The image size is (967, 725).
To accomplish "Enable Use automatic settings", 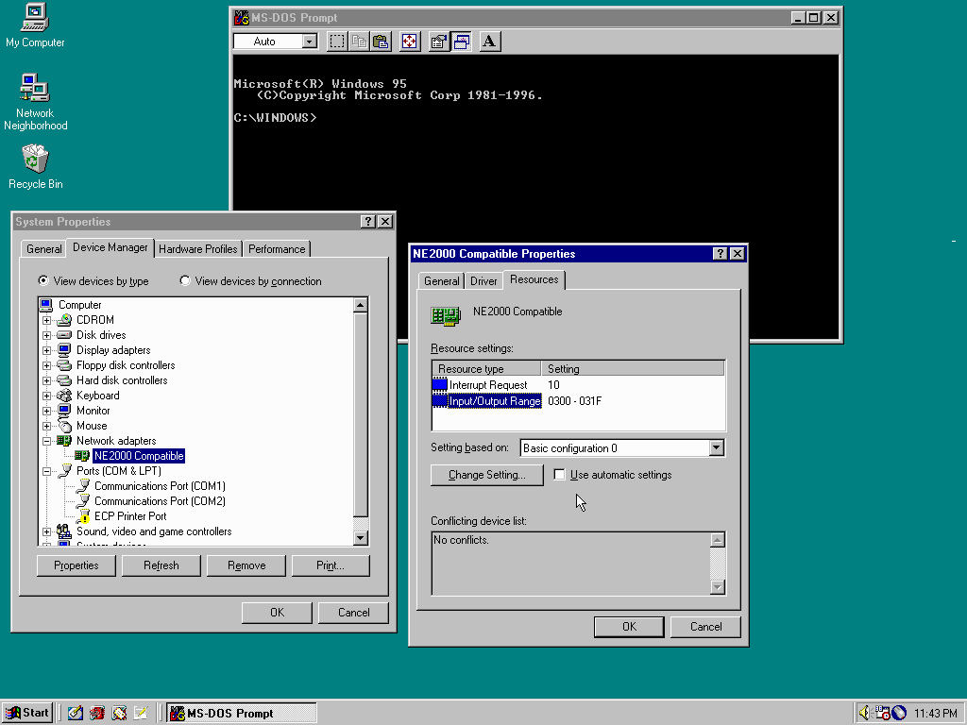I will click(x=557, y=475).
